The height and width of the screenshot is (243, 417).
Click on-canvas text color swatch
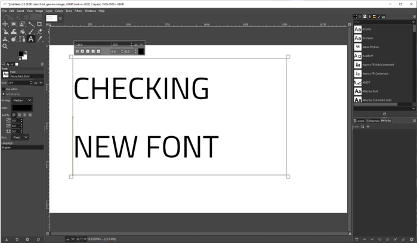coord(141,51)
